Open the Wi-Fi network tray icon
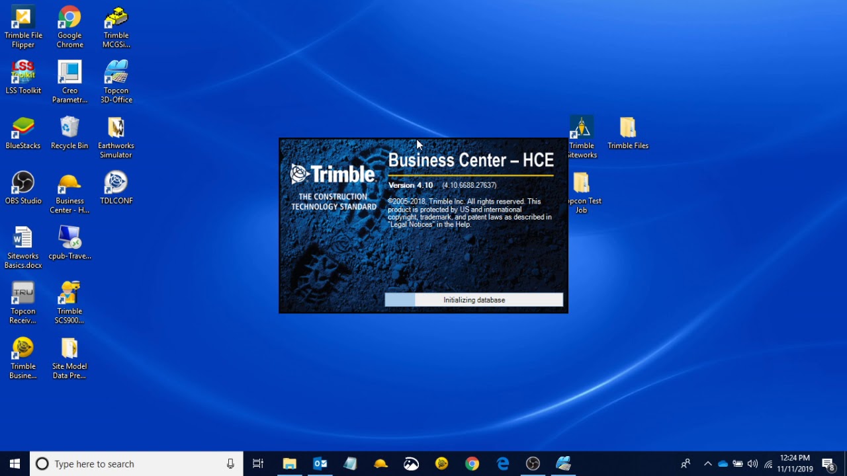The width and height of the screenshot is (847, 476). coord(768,463)
